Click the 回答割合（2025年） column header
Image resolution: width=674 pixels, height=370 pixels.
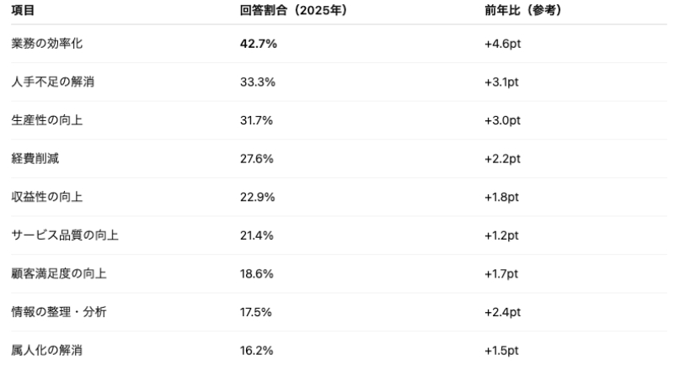point(292,10)
